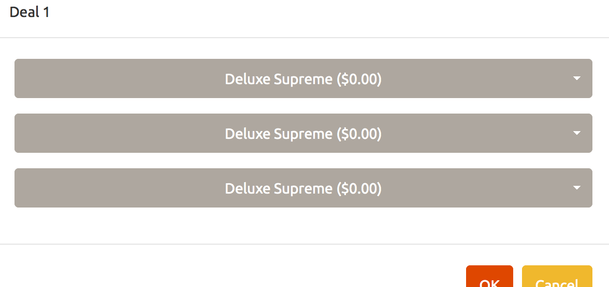This screenshot has height=287, width=609.
Task: Click the Deal 1 dialog title
Action: (x=30, y=12)
